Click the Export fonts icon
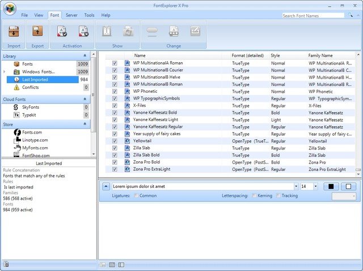The height and width of the screenshot is (271, 363). pos(37,32)
